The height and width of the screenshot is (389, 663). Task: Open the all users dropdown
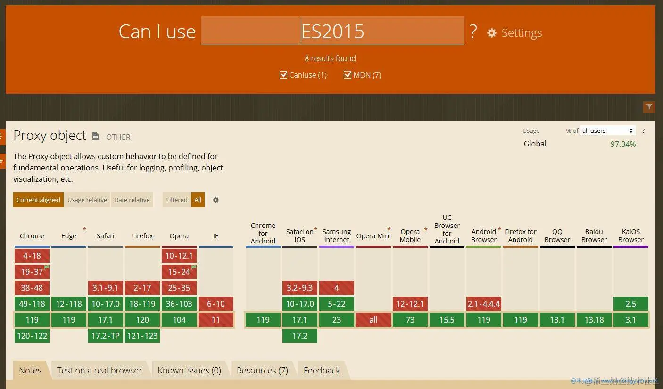tap(608, 130)
